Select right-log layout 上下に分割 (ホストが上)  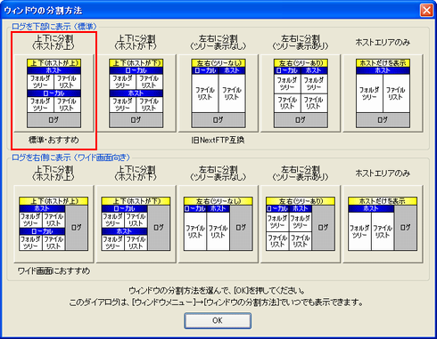point(54,224)
